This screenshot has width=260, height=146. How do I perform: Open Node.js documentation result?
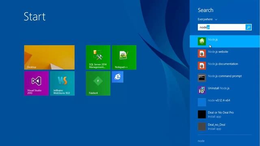pos(225,66)
